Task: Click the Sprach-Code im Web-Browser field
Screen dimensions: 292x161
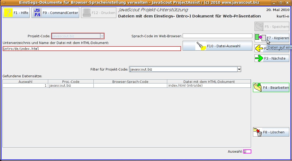Action: pos(217,36)
